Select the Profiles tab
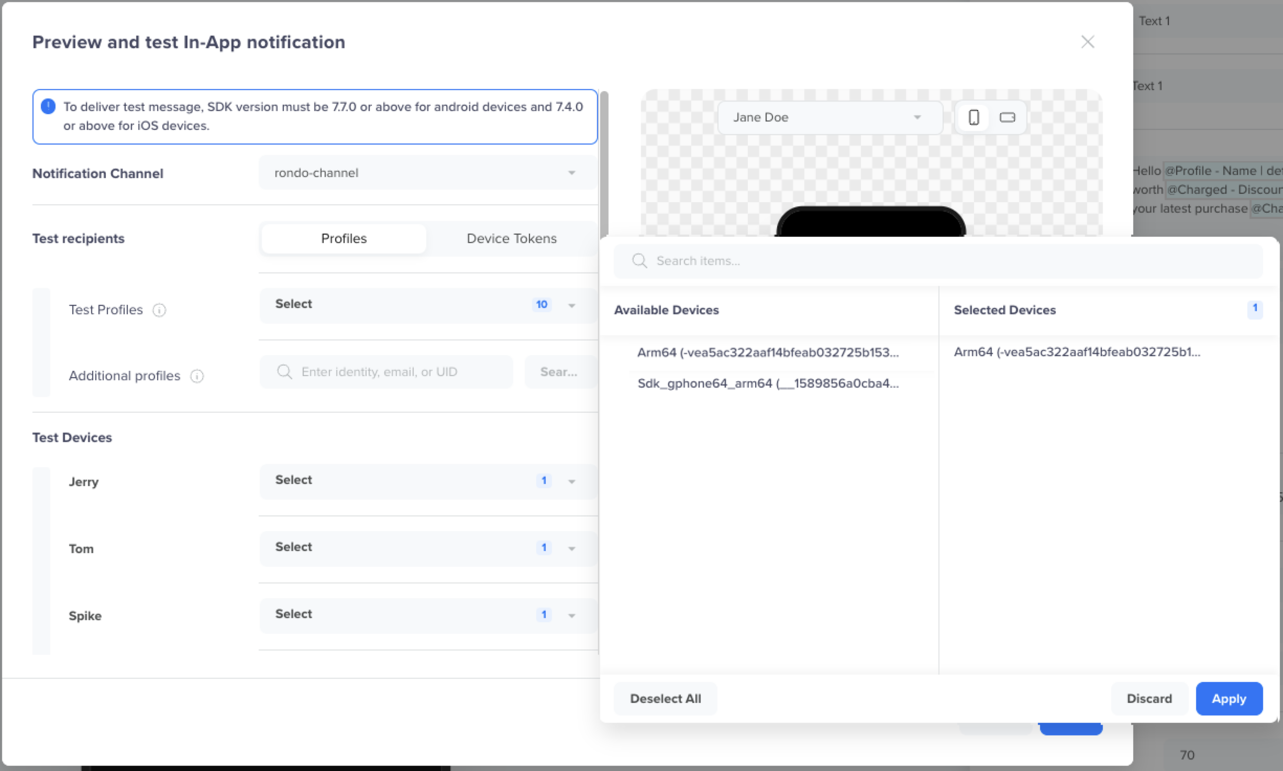 [x=344, y=239]
